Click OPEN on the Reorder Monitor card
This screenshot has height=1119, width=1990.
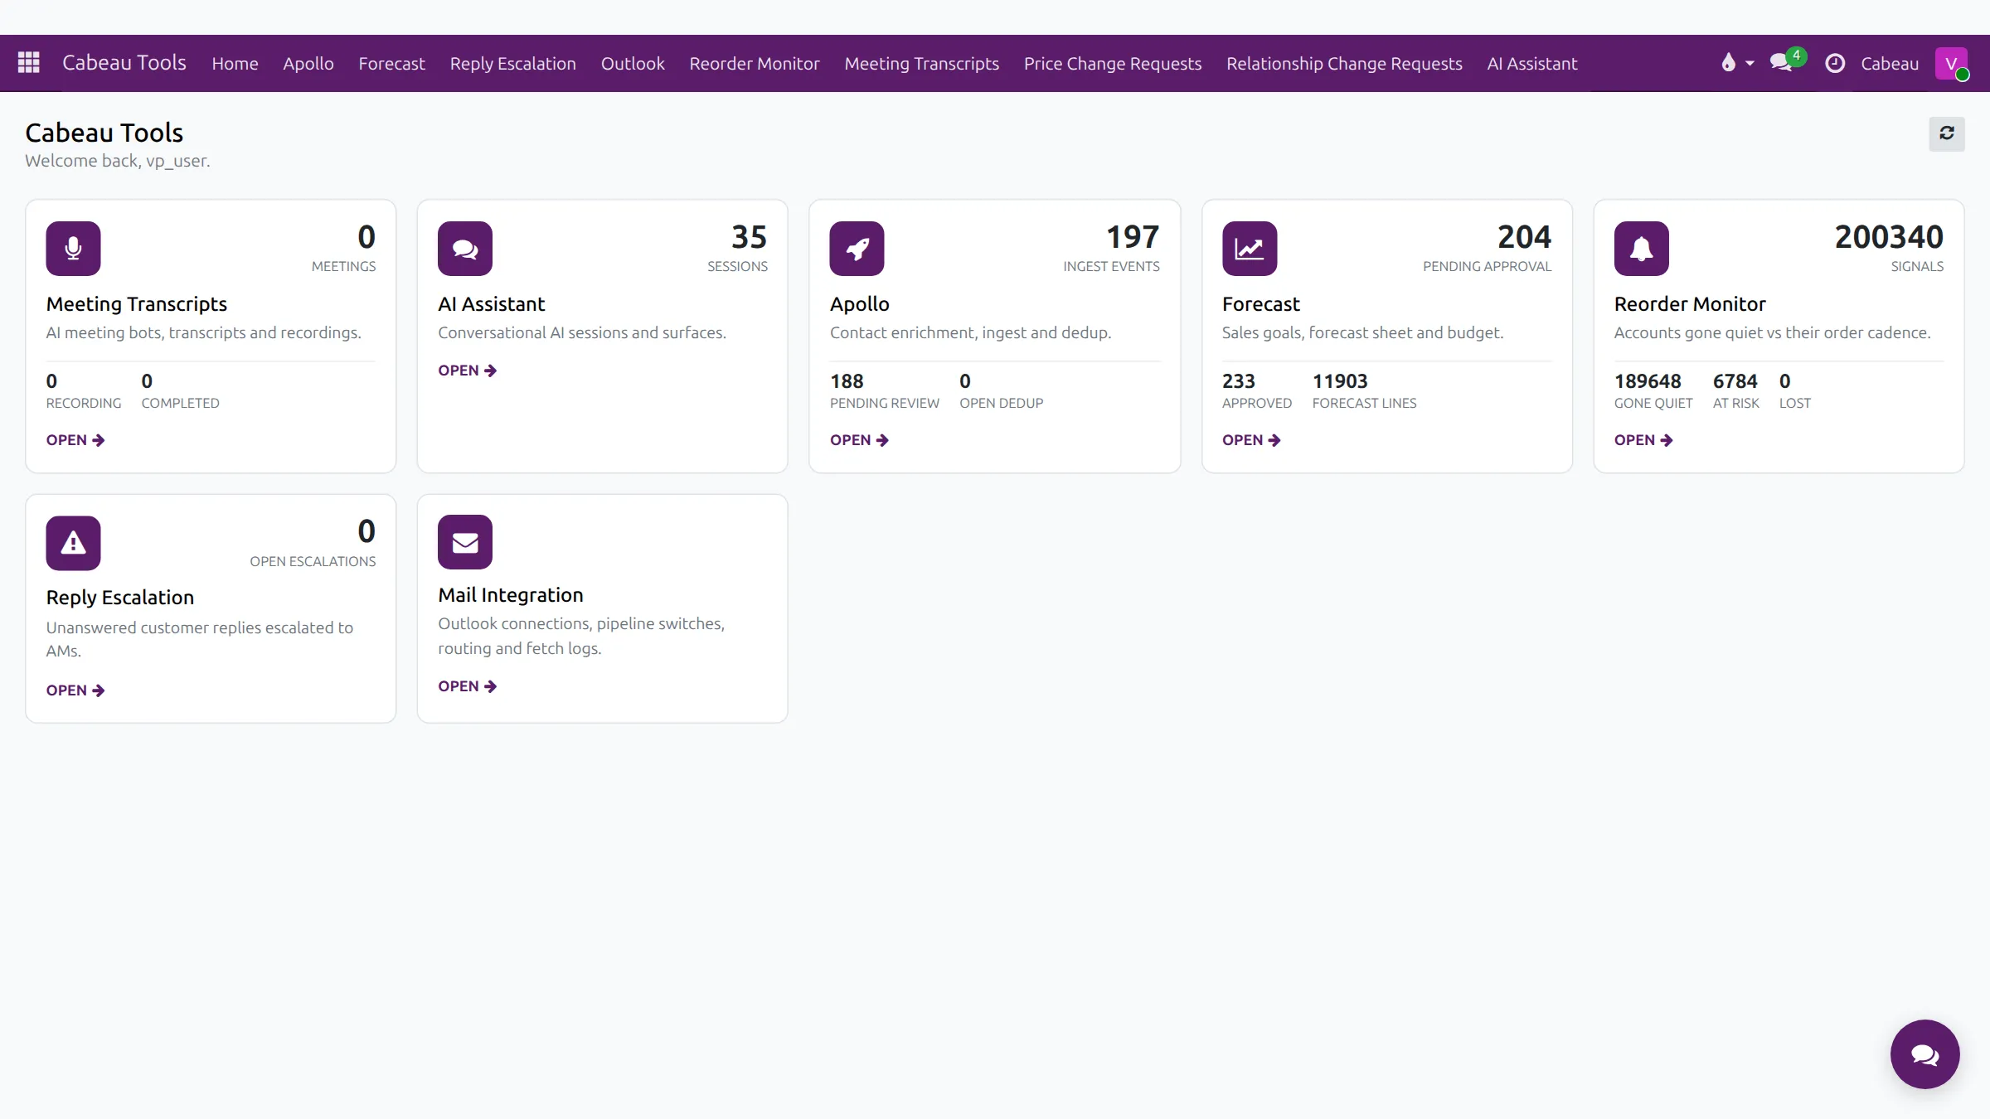1643,440
